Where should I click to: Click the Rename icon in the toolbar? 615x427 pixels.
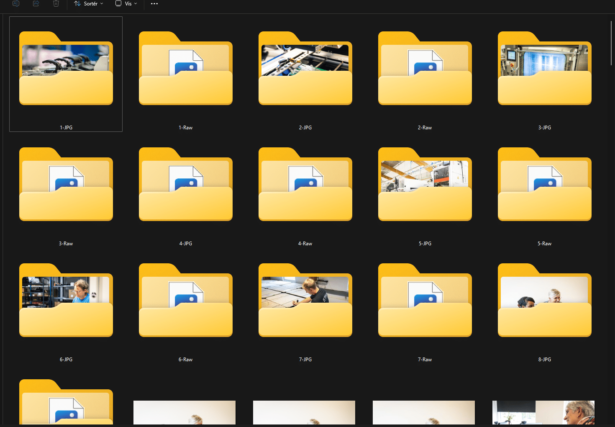click(16, 3)
